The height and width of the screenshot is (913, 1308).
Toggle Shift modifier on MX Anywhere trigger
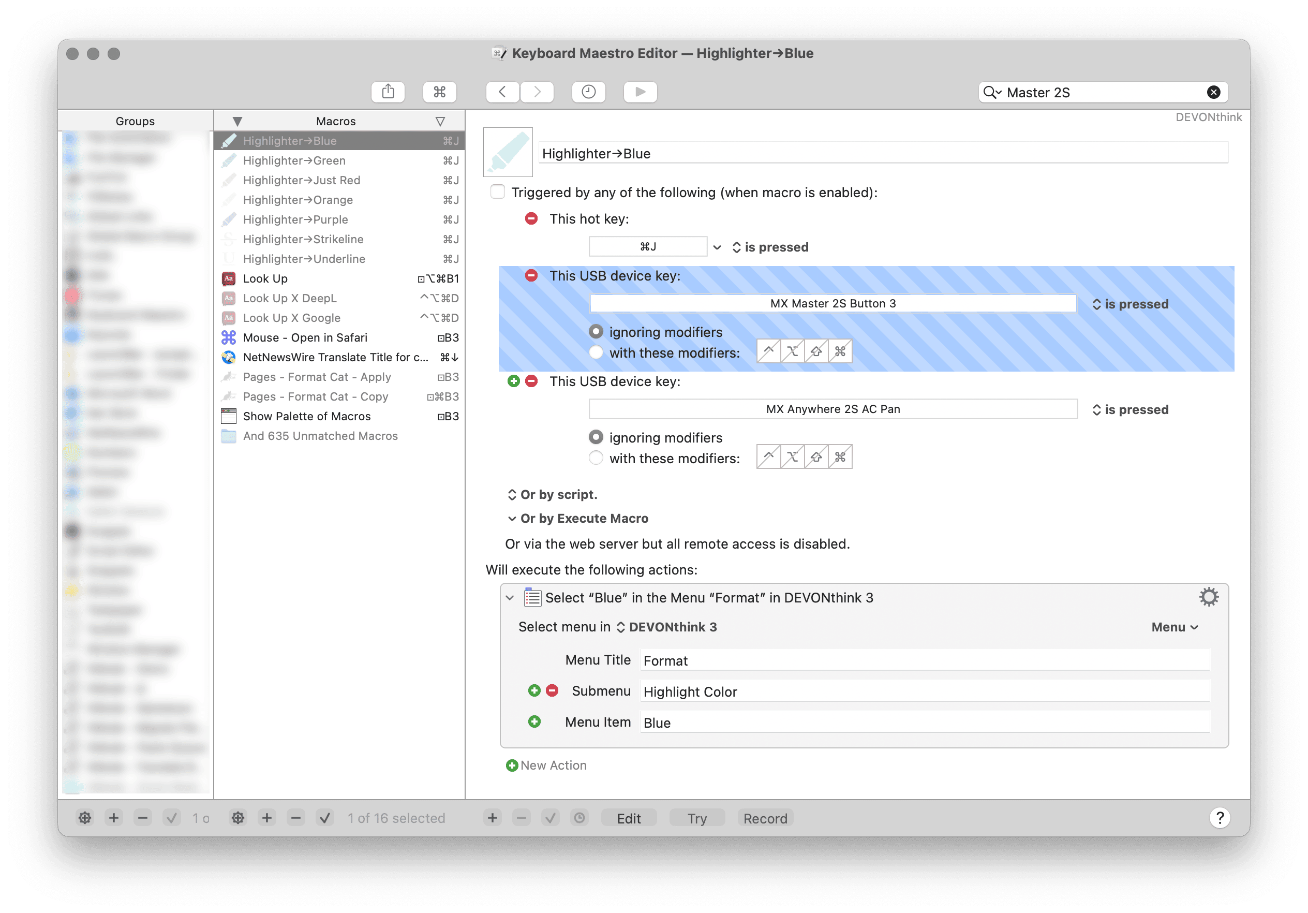coord(816,457)
